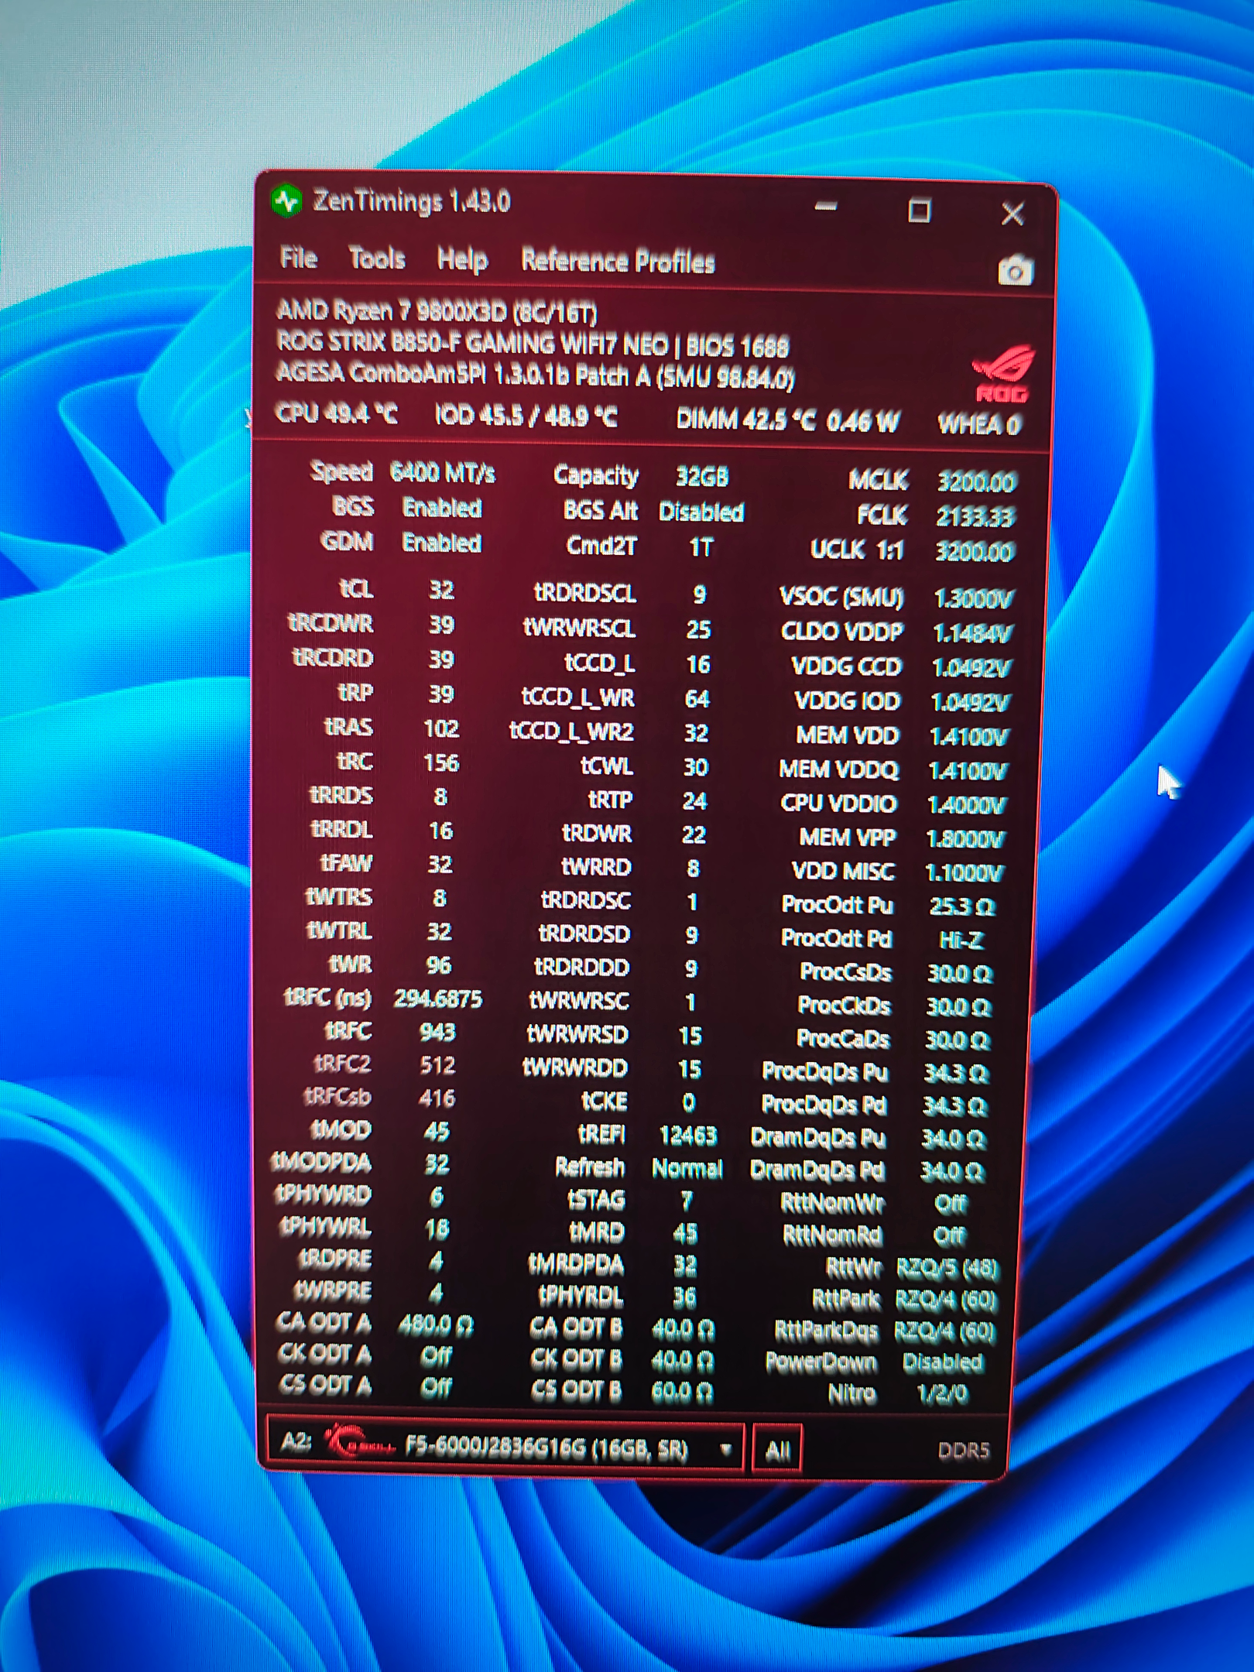Open the File menu

299,257
